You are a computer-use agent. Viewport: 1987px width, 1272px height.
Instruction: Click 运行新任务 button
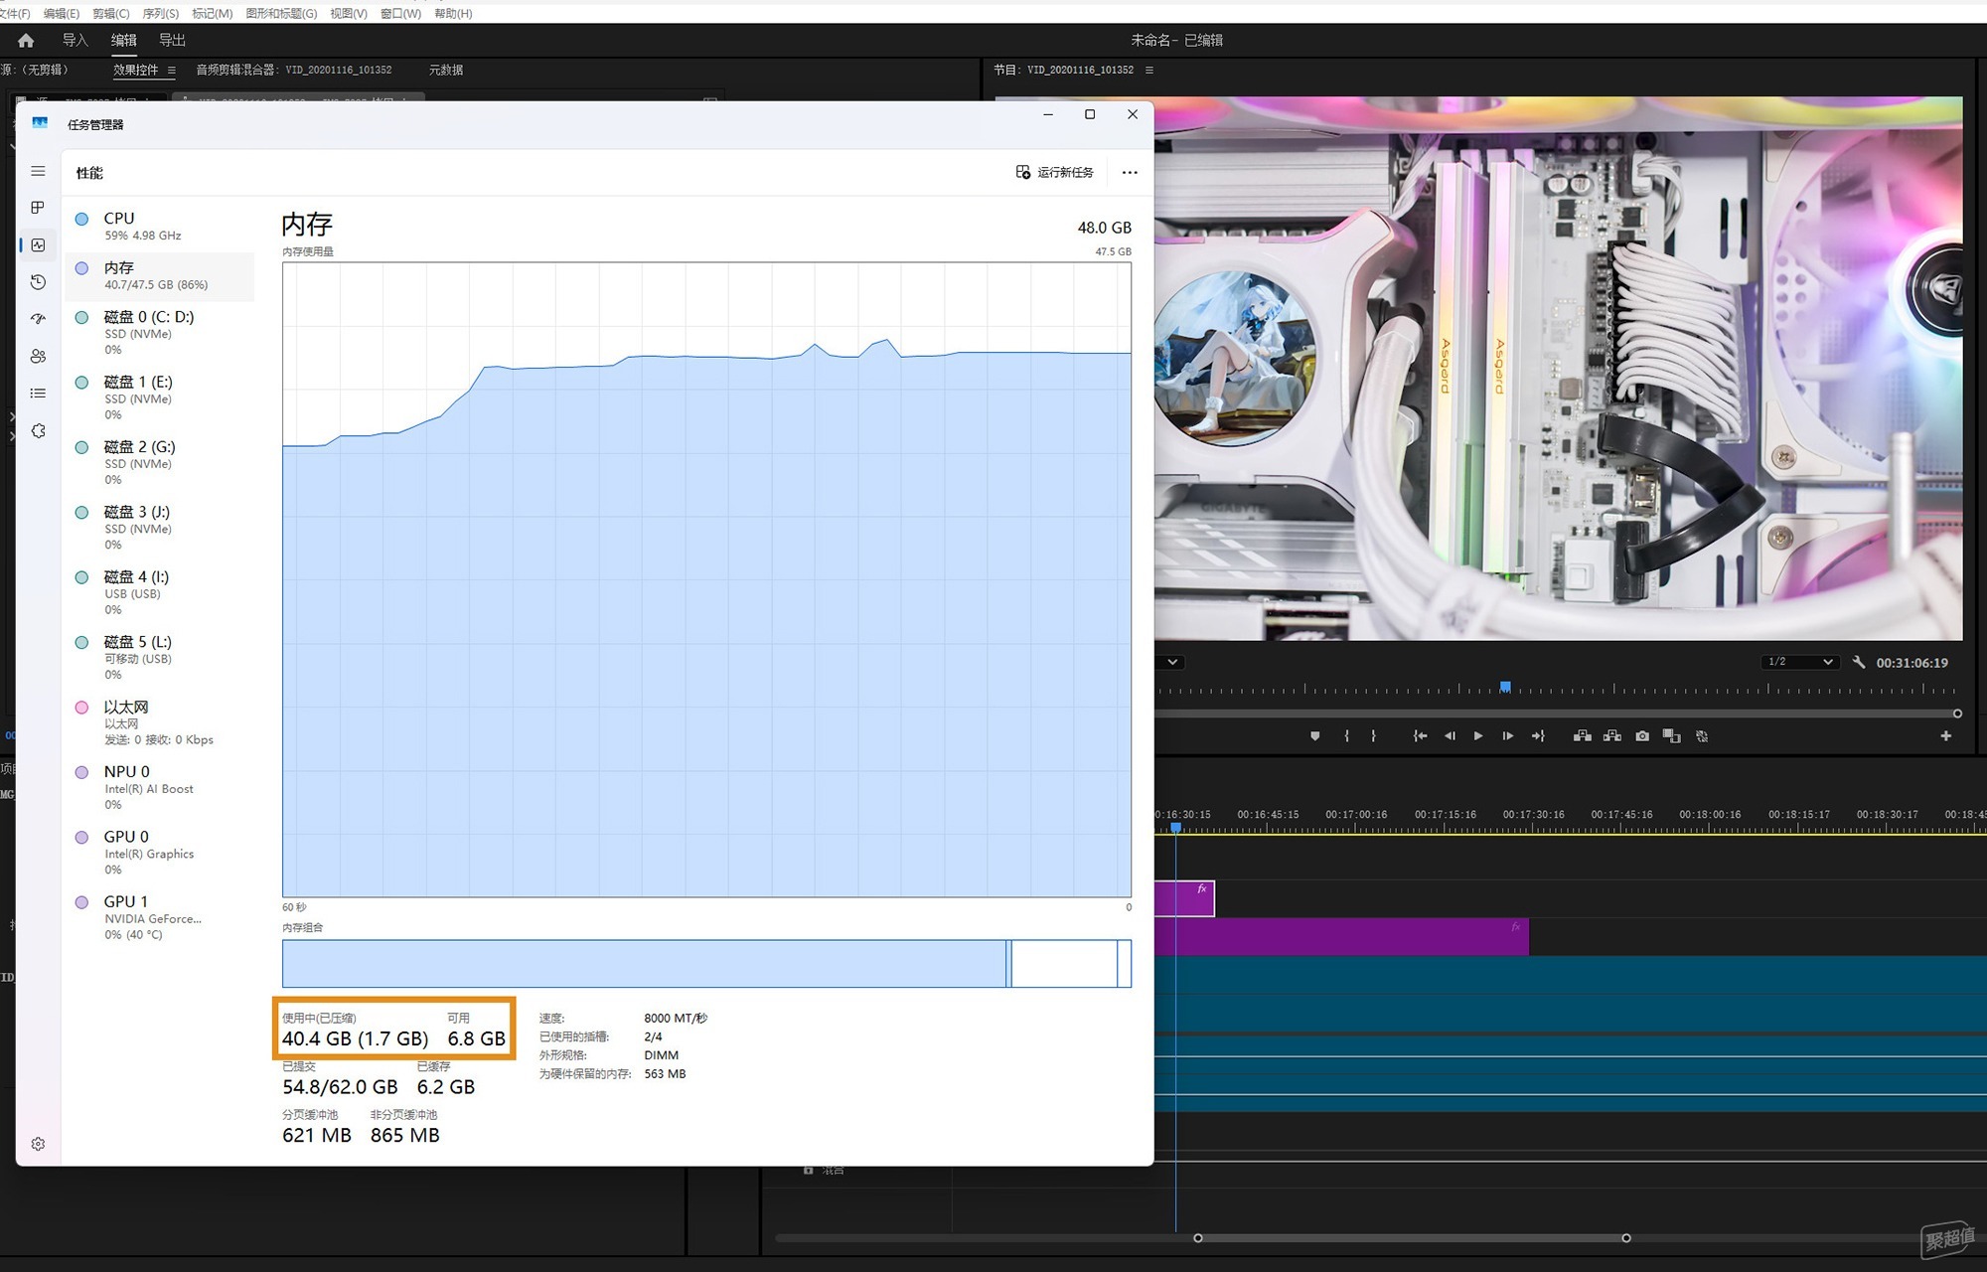(1054, 172)
